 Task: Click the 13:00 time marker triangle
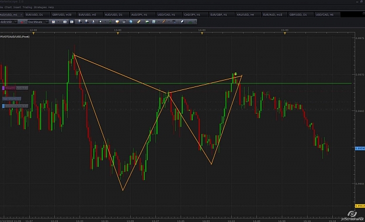(x=118, y=33)
